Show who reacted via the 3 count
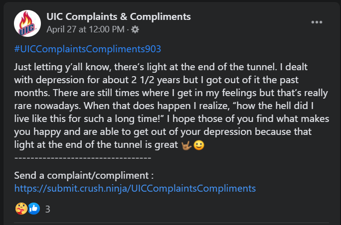The width and height of the screenshot is (341, 225). coord(47,209)
